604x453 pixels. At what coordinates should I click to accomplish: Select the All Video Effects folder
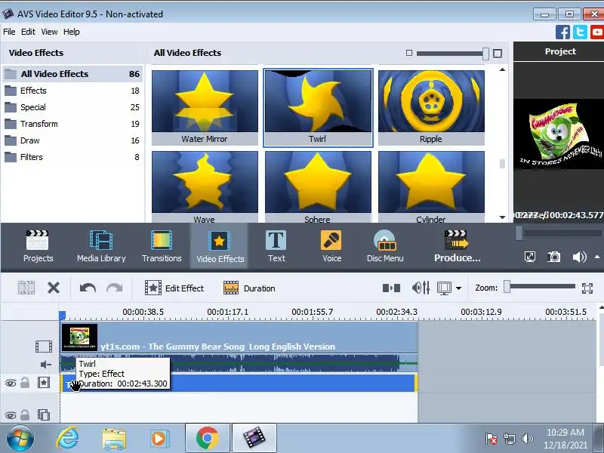(72, 73)
